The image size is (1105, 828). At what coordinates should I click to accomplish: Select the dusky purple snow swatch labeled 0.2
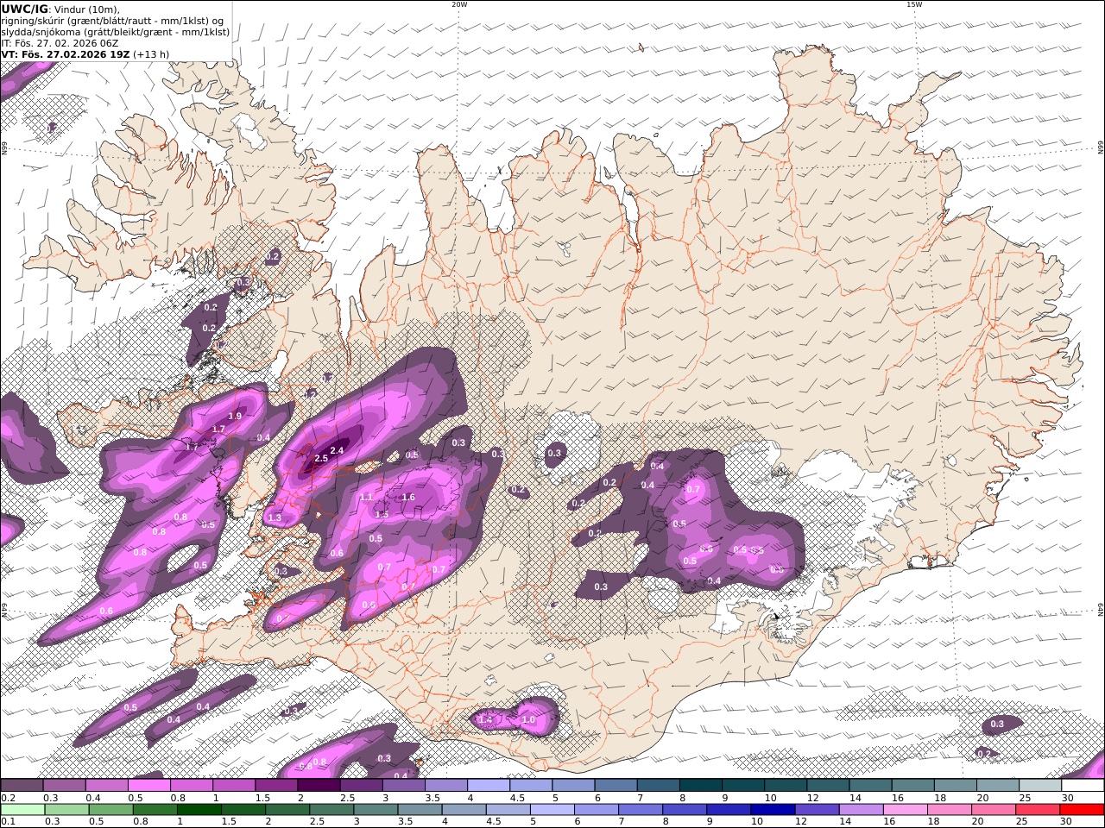coord(22,786)
